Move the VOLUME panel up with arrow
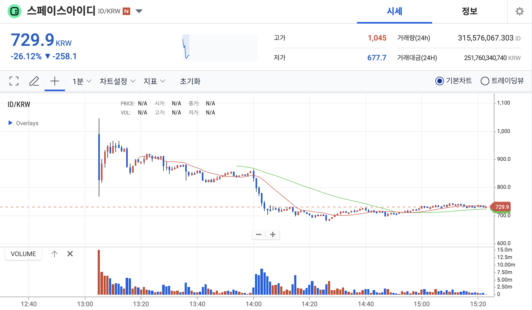This screenshot has width=532, height=310. [x=54, y=254]
